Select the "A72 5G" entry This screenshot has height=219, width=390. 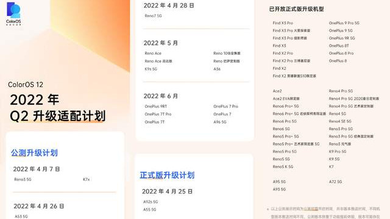pyautogui.click(x=336, y=182)
